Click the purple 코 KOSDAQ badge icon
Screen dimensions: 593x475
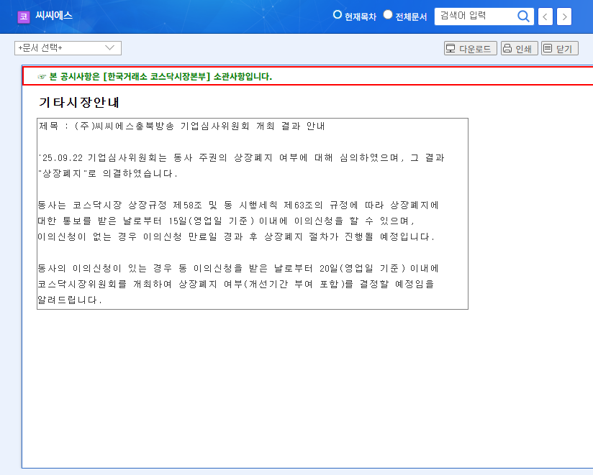coord(24,17)
